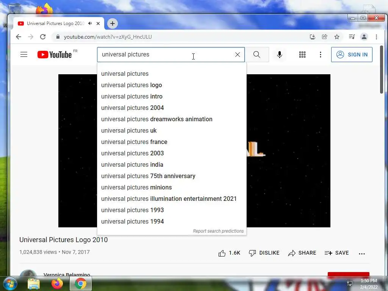Reload the YouTube page
This screenshot has height=291, width=388.
pos(43,37)
